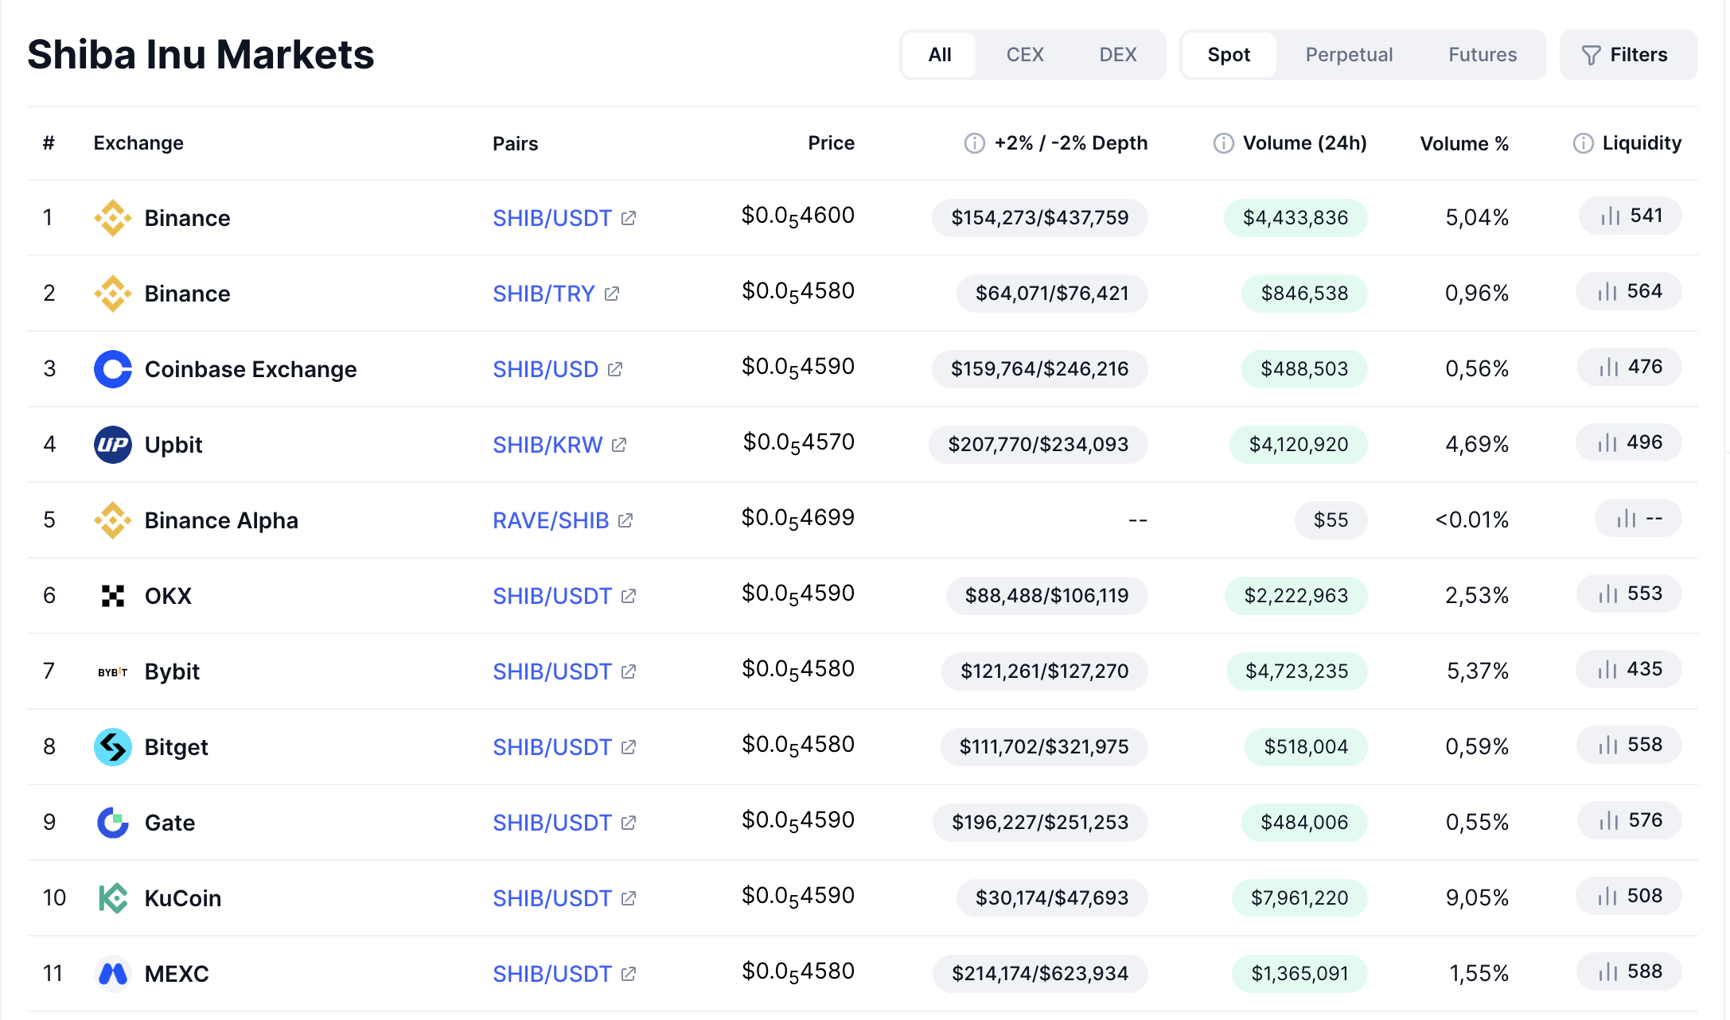Click the Binance logo in row 1
This screenshot has width=1730, height=1020.
click(x=112, y=218)
